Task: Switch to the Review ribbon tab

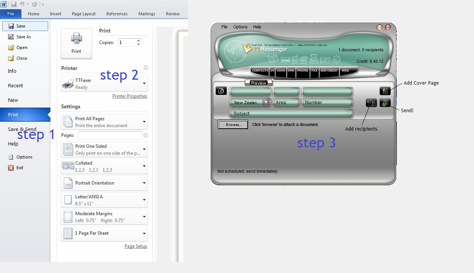Action: [173, 14]
